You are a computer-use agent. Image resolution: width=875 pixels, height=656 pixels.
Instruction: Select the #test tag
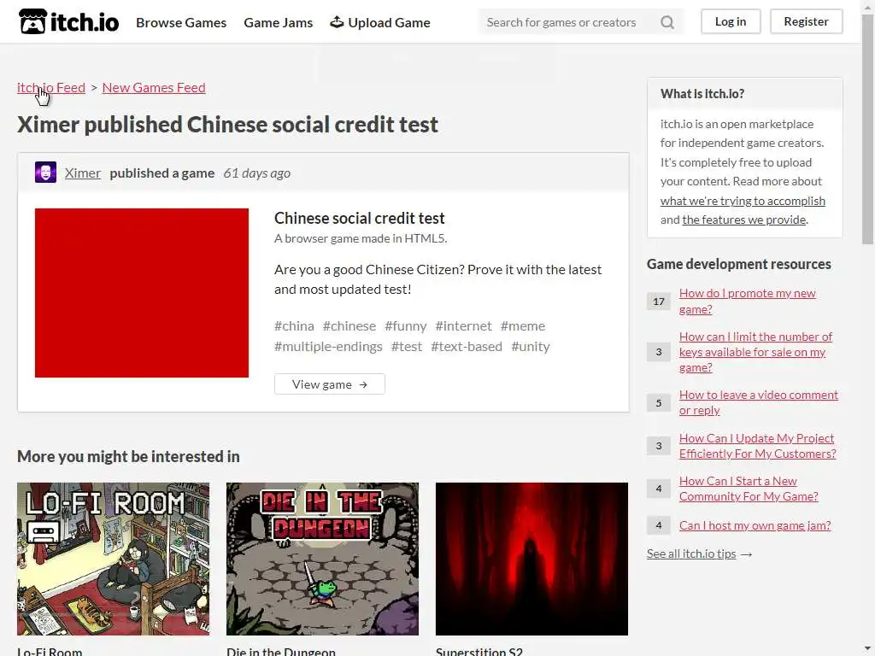tap(407, 347)
